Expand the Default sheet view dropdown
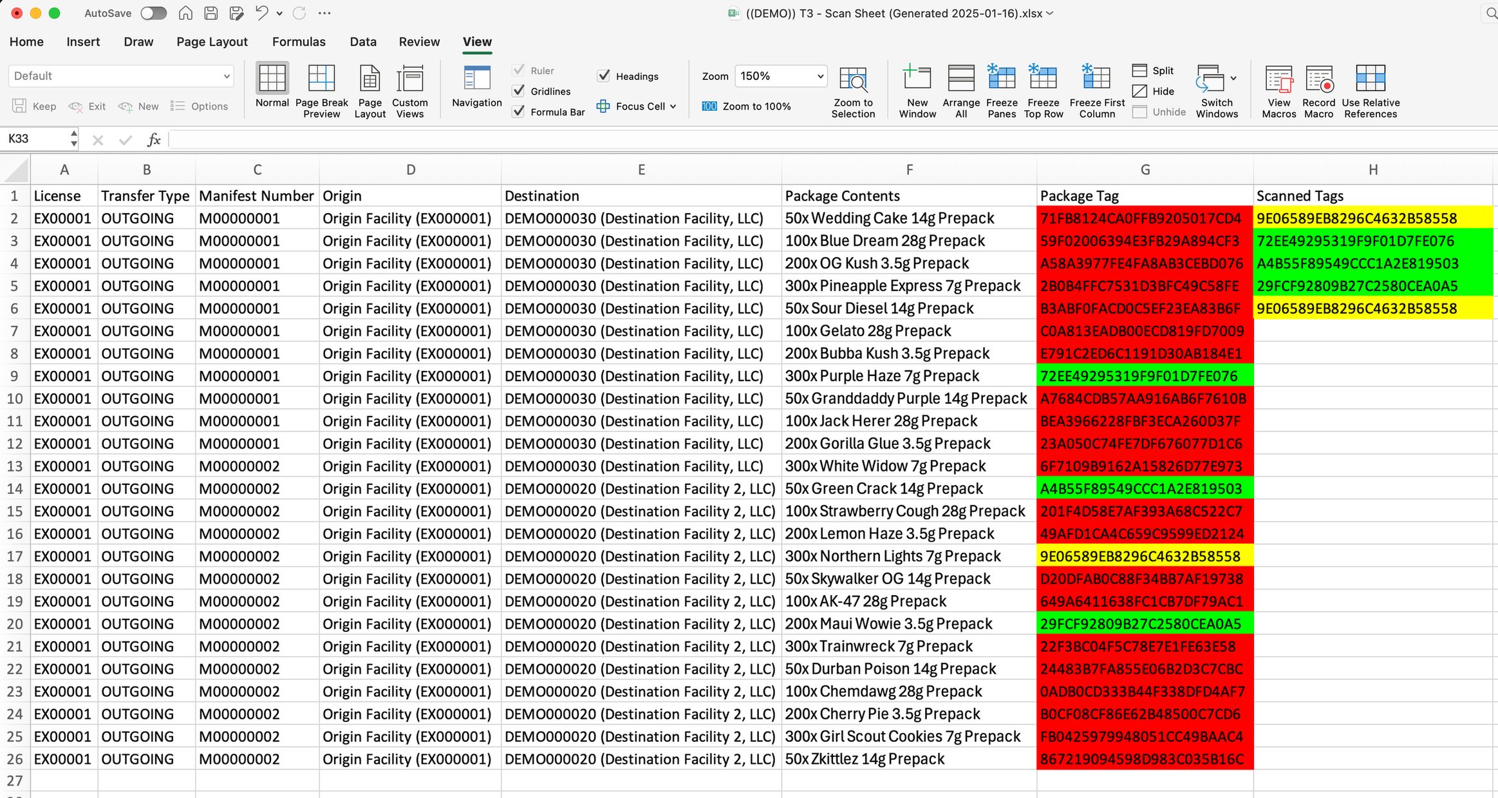Image resolution: width=1498 pixels, height=798 pixels. [x=227, y=76]
